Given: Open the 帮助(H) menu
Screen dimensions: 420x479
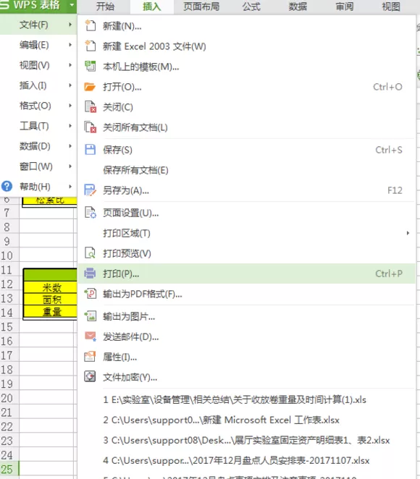Looking at the screenshot, I should click(38, 187).
